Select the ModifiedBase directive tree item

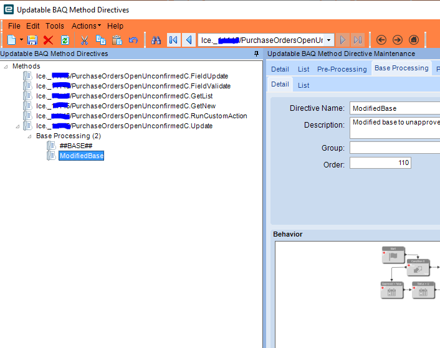[82, 156]
